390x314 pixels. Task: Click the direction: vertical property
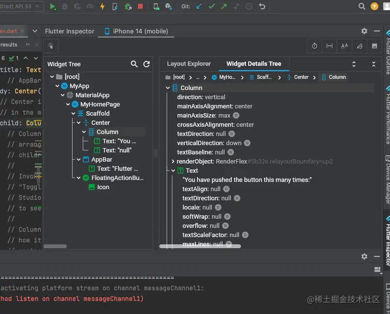201,97
